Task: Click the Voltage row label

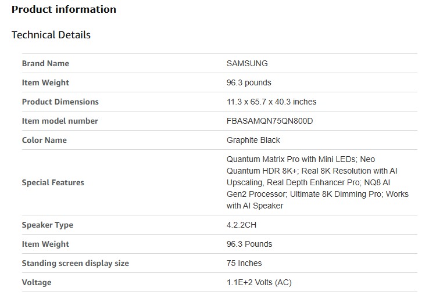Action: pyautogui.click(x=37, y=282)
